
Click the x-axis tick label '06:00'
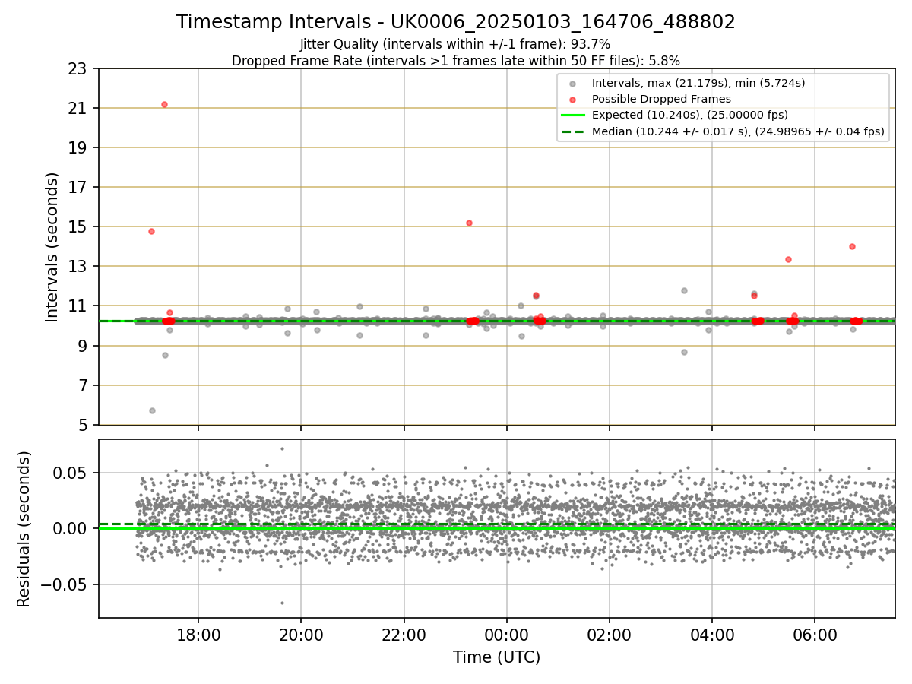814,635
